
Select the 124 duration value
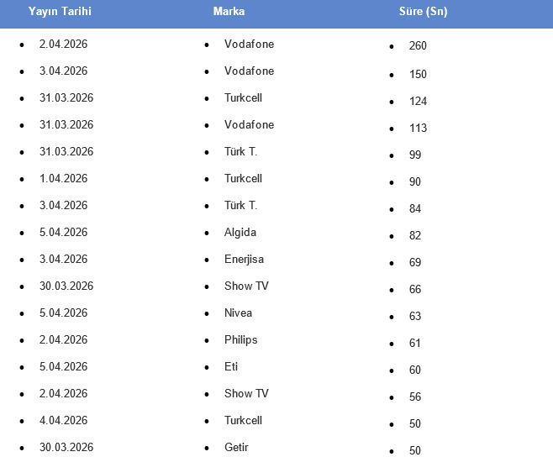coord(418,101)
